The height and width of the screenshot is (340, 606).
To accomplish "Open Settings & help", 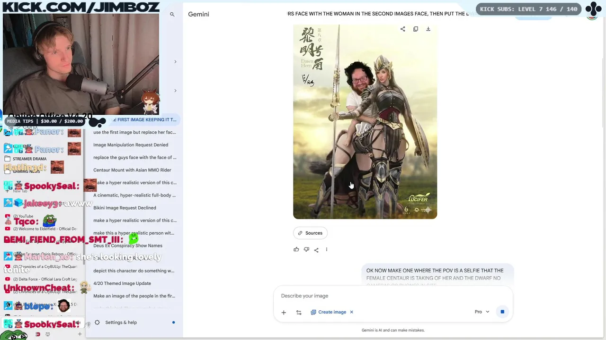I will point(121,323).
